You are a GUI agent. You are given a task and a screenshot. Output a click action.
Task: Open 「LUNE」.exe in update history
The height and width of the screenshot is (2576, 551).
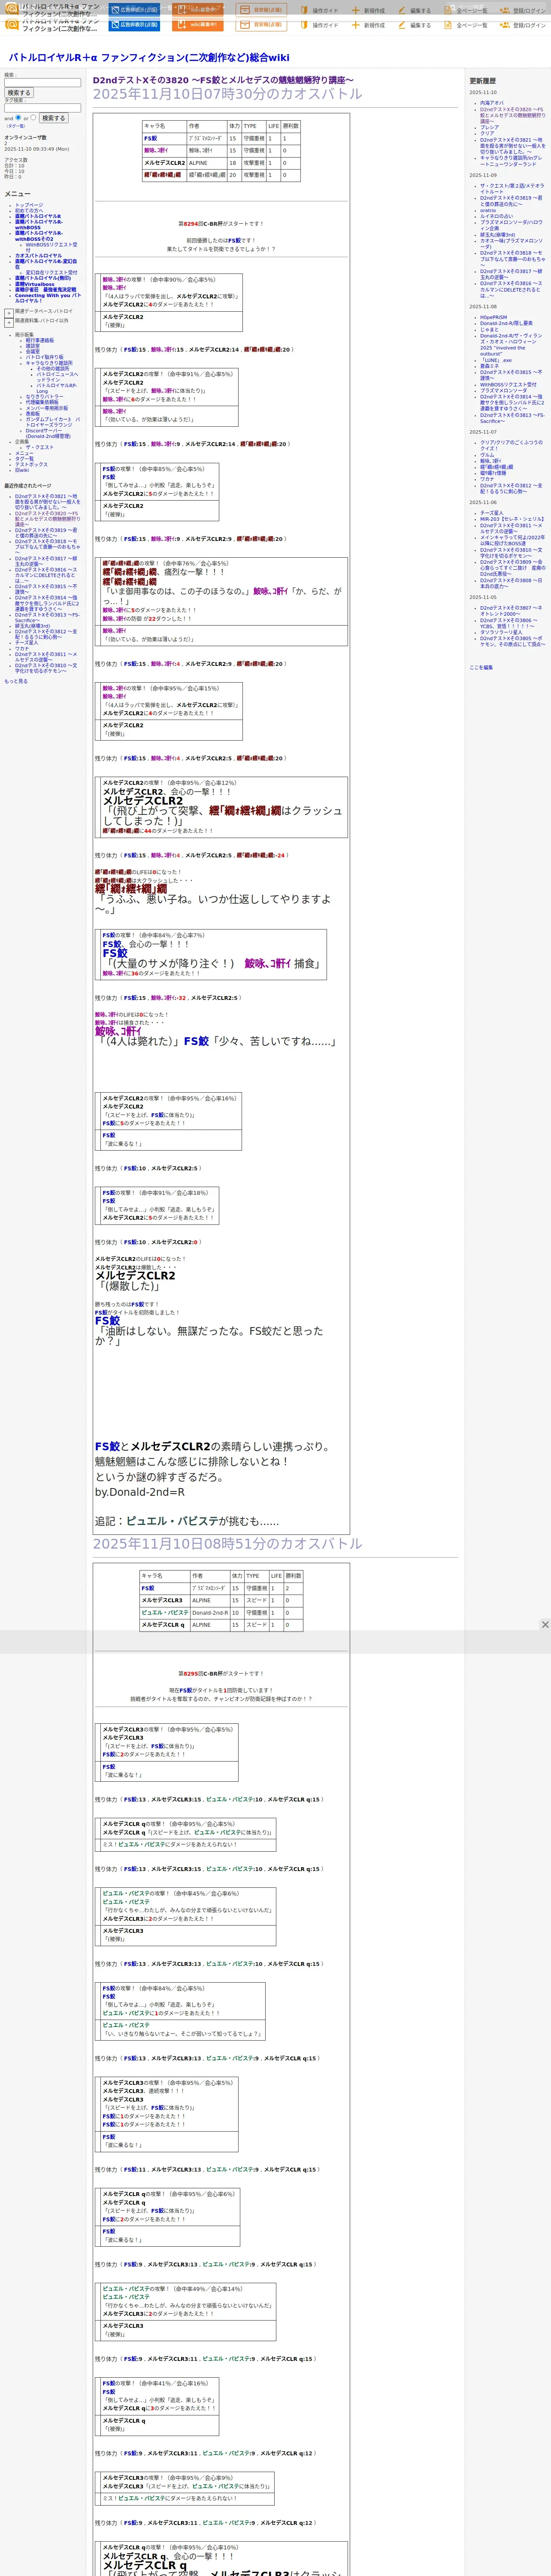[x=496, y=360]
